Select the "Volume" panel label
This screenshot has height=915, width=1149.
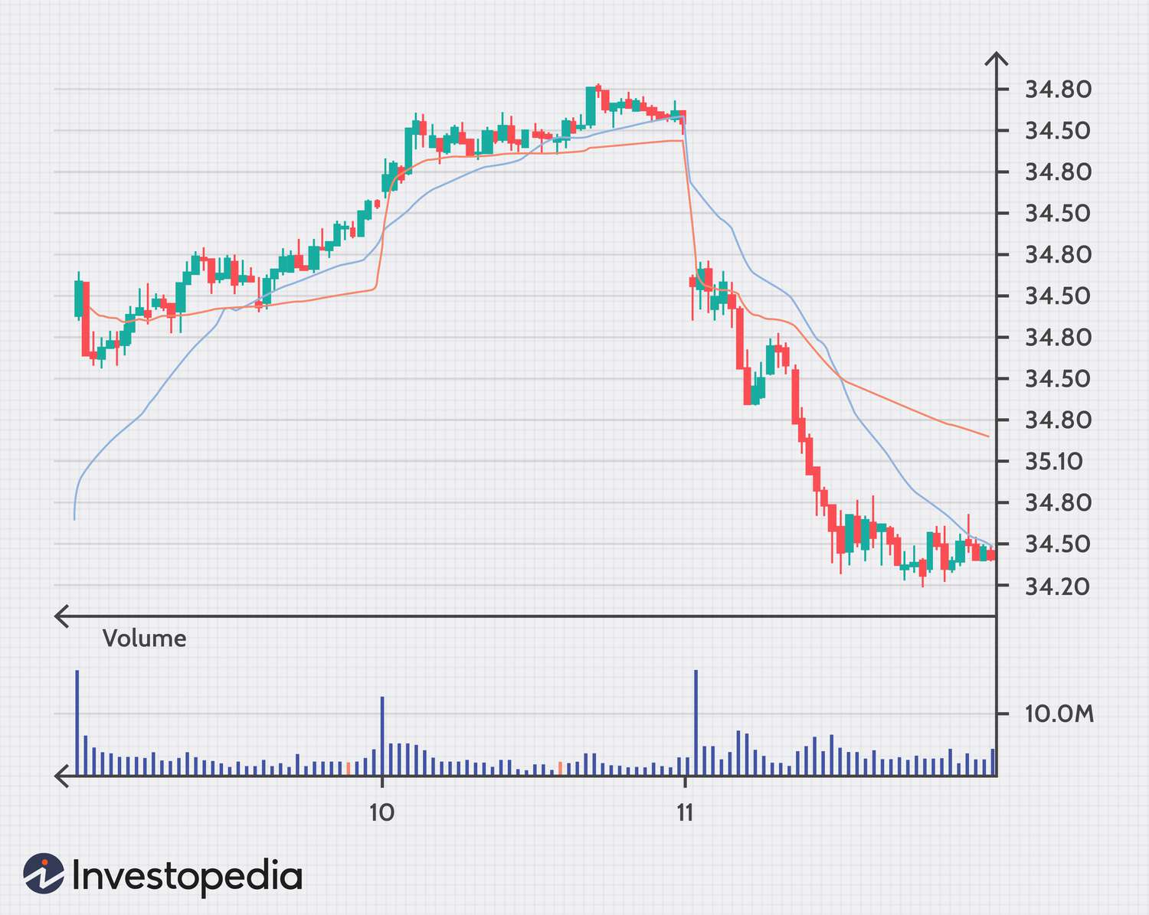pyautogui.click(x=144, y=639)
